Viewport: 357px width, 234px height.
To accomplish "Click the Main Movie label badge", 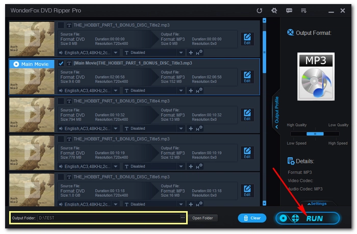I will 32,64.
